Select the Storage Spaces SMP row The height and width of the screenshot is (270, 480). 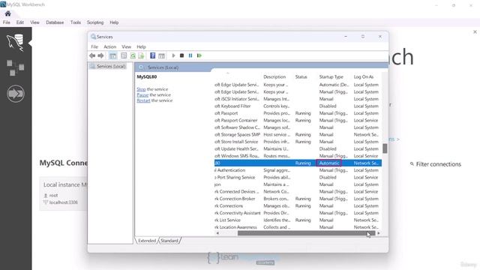point(298,135)
